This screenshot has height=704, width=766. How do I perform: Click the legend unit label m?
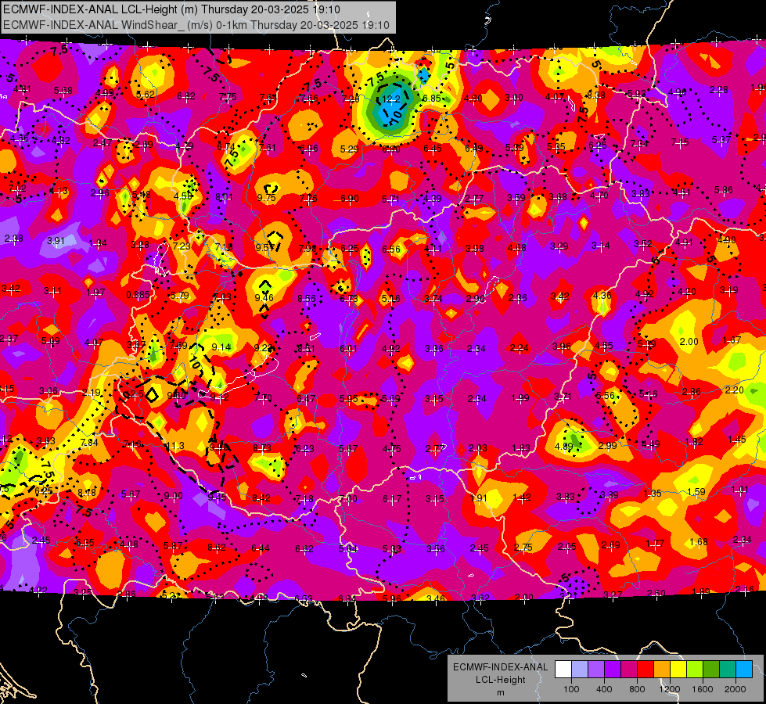(500, 692)
